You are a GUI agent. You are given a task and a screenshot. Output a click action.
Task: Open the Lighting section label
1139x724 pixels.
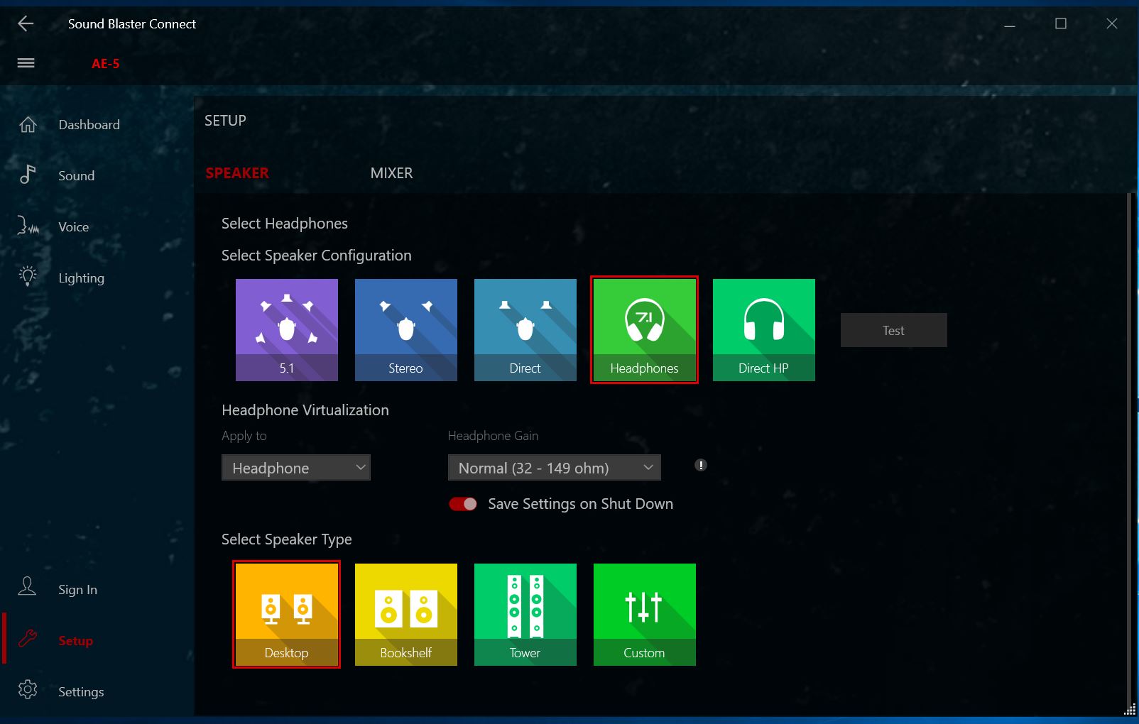point(82,278)
